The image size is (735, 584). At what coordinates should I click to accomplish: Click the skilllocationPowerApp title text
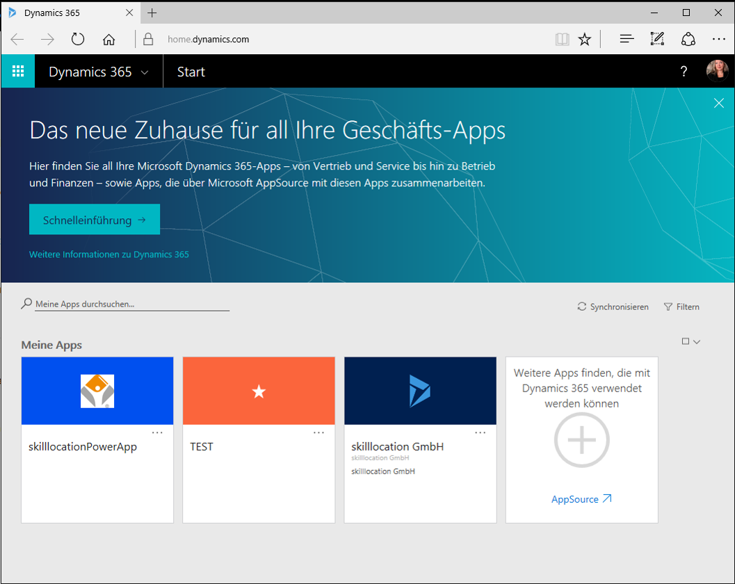pos(83,446)
